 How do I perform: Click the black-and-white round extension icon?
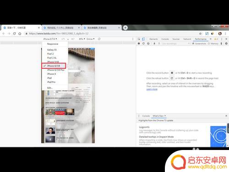click(x=213, y=33)
